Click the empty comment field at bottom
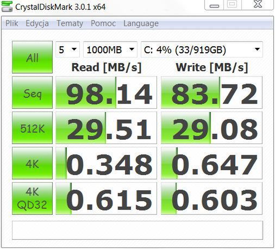 pyautogui.click(x=137, y=230)
